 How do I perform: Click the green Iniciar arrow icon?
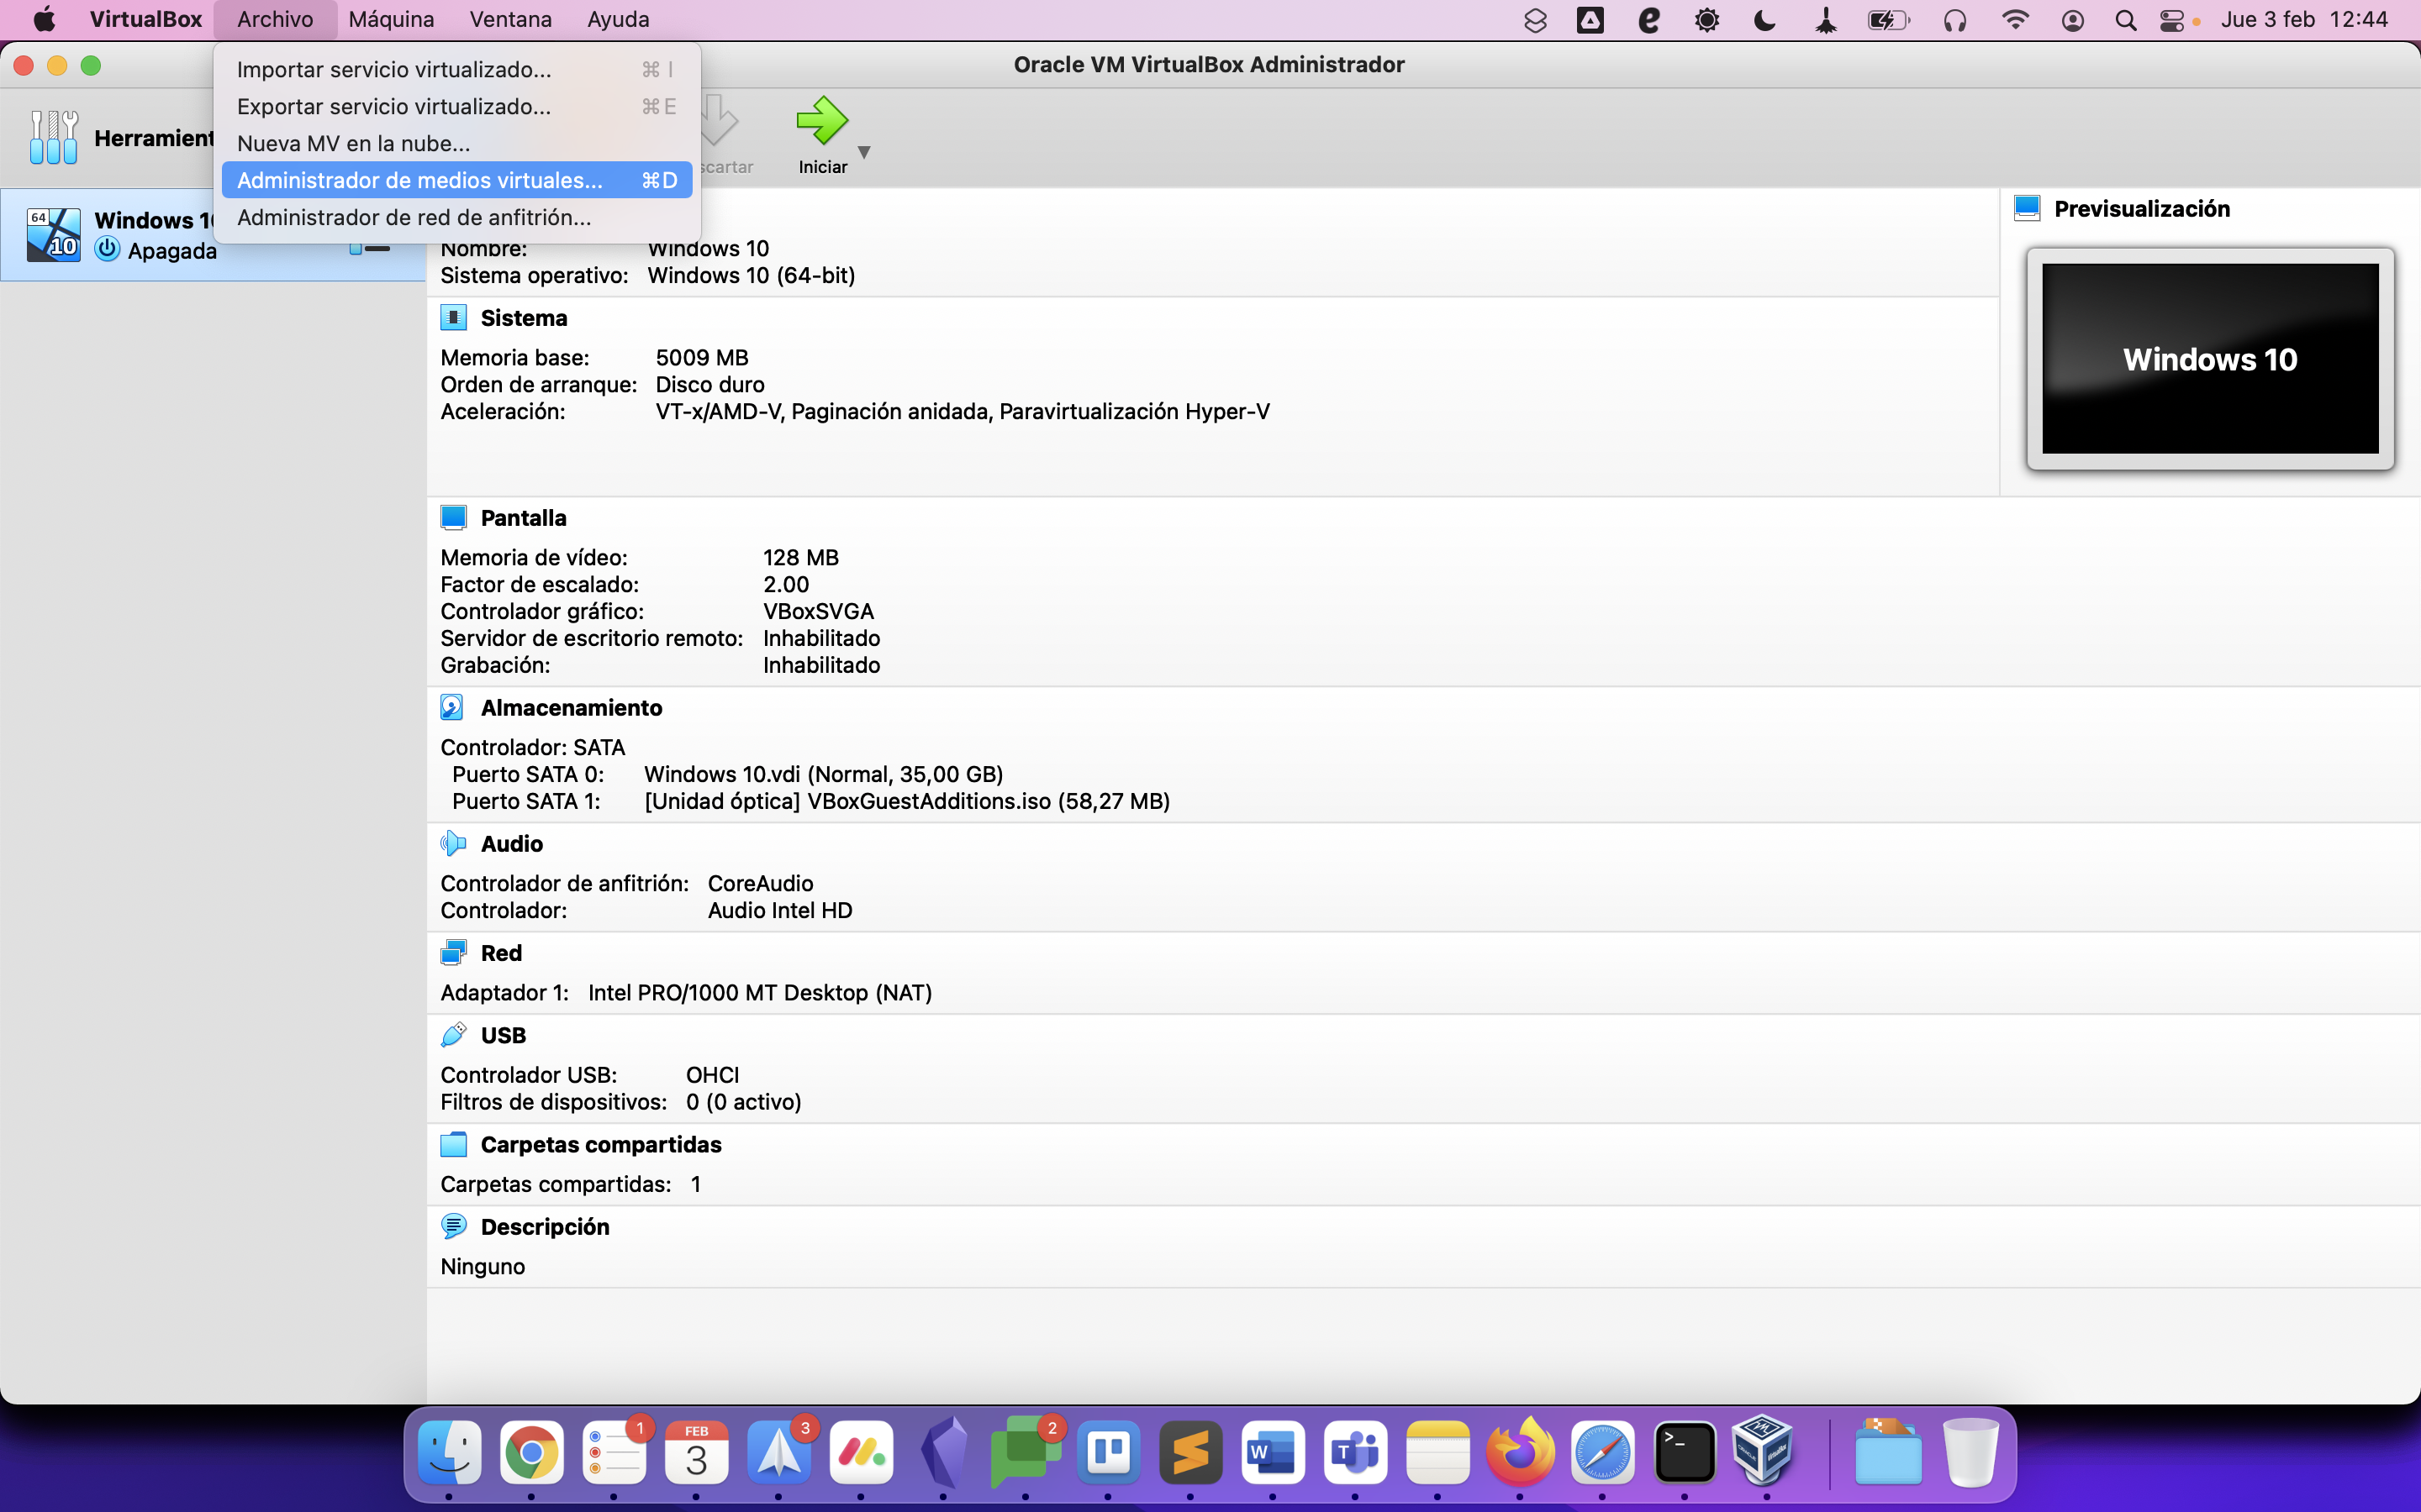coord(821,120)
